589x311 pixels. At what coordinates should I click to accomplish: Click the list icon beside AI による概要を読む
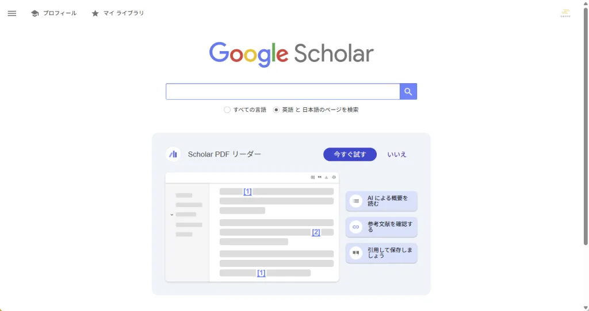point(356,201)
